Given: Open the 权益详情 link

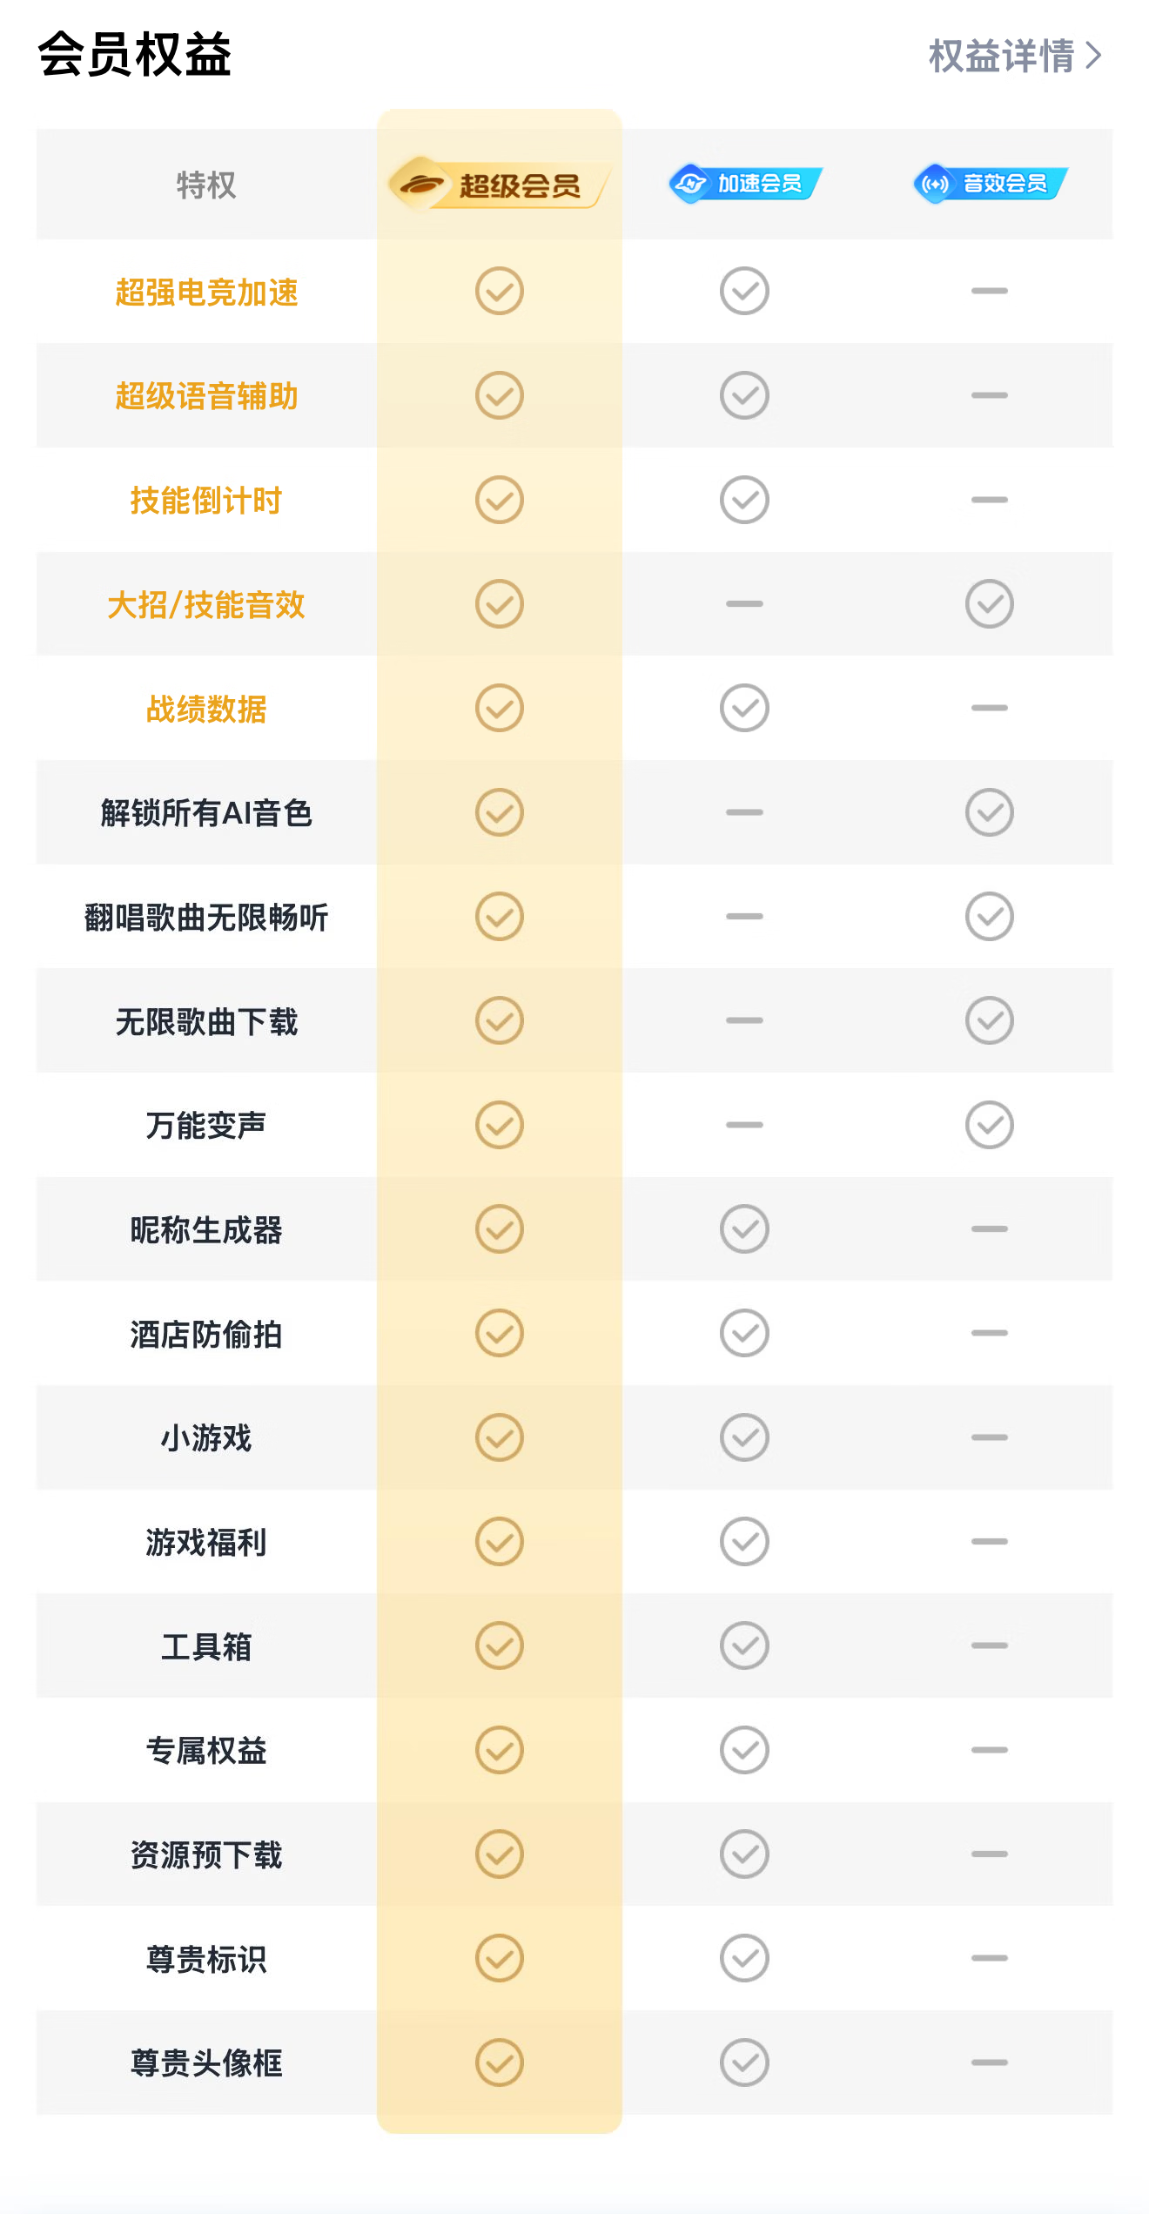Looking at the screenshot, I should 1002,57.
